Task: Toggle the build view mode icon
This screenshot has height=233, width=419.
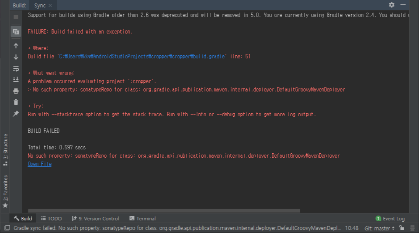Action: (16, 32)
